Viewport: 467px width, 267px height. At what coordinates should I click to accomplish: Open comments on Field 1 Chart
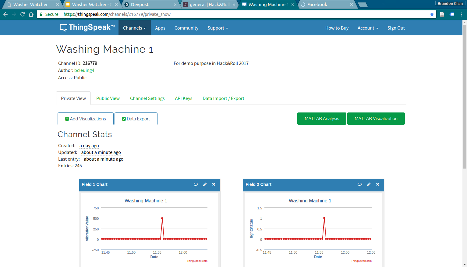coord(196,184)
